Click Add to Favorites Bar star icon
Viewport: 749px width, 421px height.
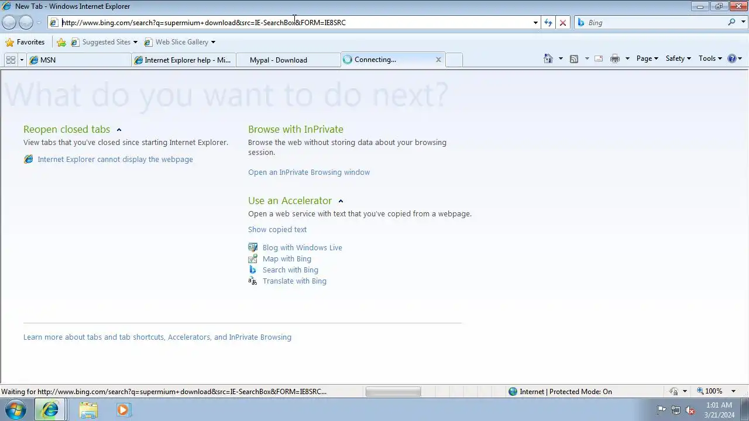[x=61, y=42]
